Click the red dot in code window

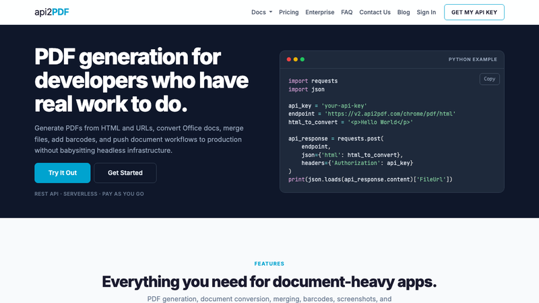pos(289,59)
